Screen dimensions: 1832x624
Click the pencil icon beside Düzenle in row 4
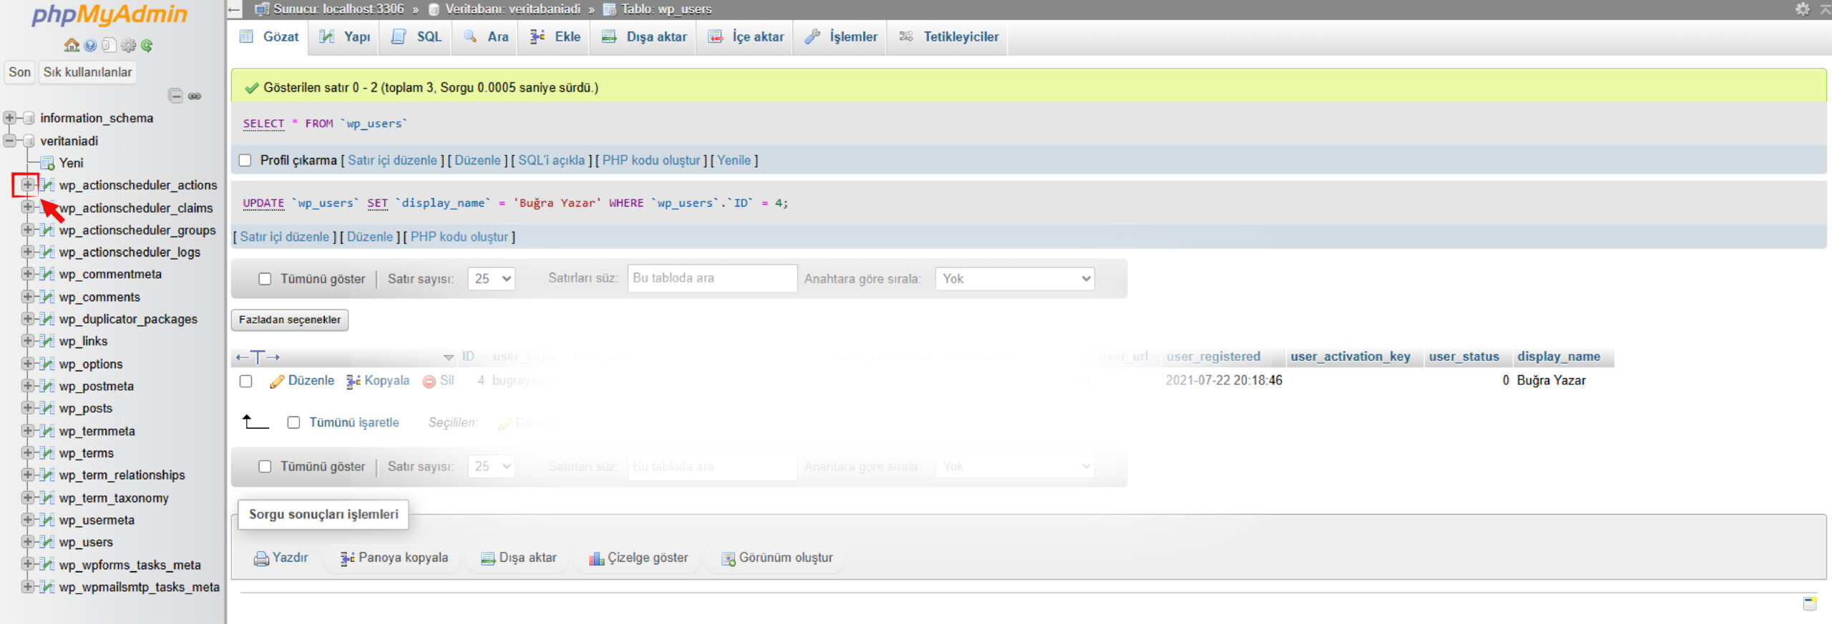[x=277, y=381]
